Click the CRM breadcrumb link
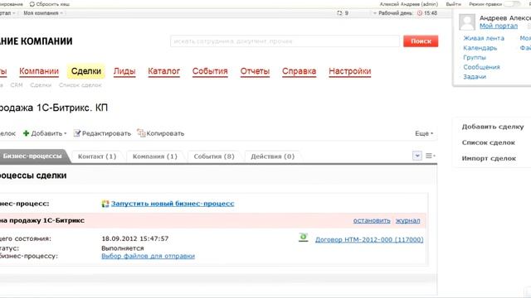 (17, 85)
